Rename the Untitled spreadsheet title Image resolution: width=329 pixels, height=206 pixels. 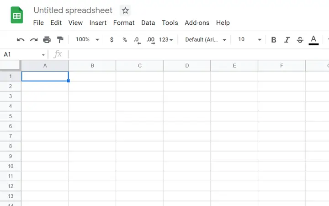[x=73, y=10]
